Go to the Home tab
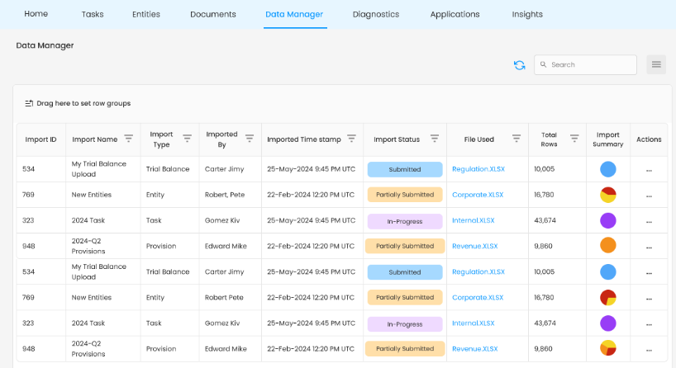This screenshot has width=676, height=368. [36, 14]
